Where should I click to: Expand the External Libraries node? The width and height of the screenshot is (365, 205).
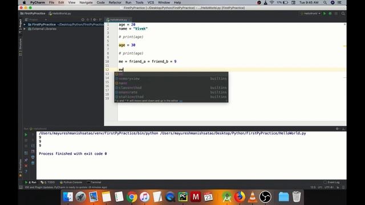[25, 29]
